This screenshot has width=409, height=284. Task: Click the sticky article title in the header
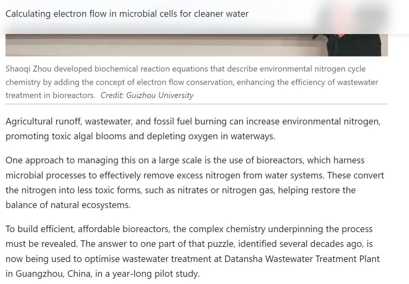pyautogui.click(x=127, y=14)
